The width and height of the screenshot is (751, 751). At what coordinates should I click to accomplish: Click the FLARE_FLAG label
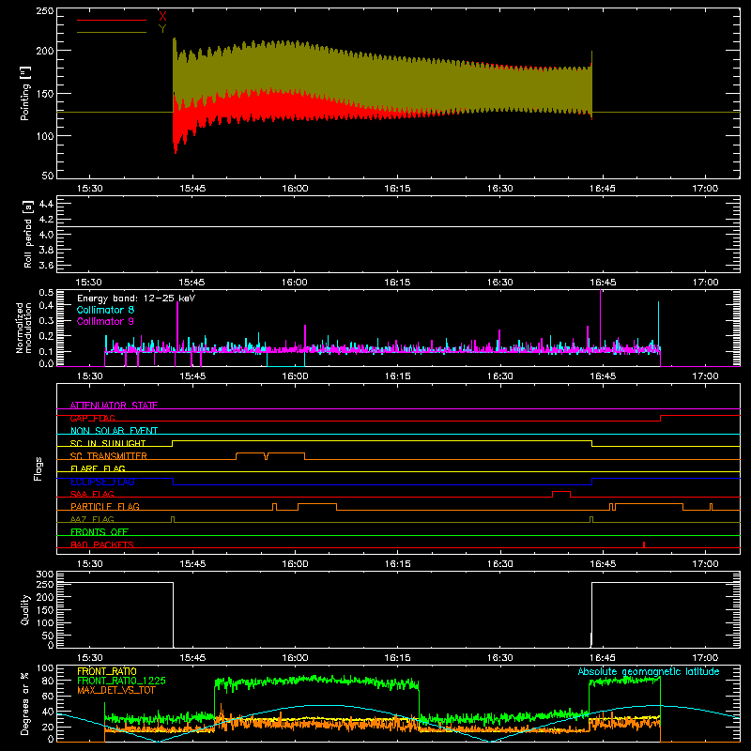coord(98,468)
